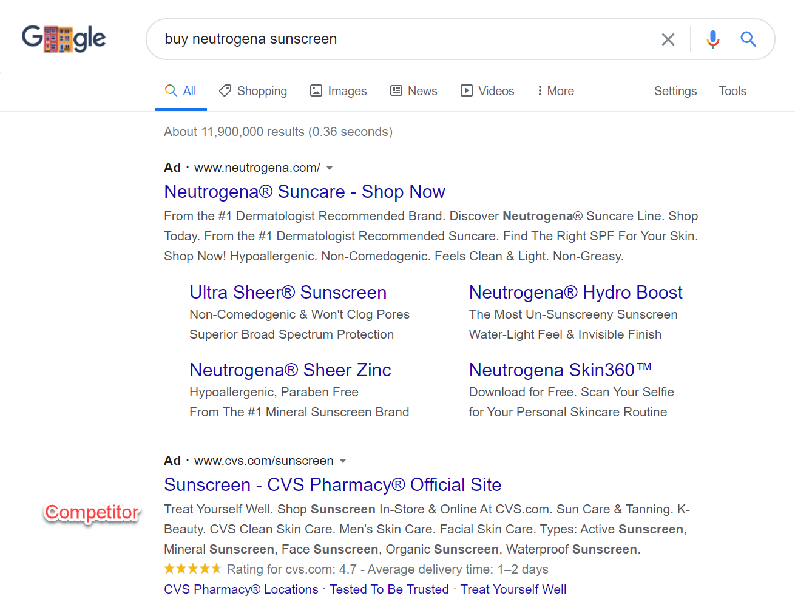
Task: Run search with magnifying glass icon
Action: [x=748, y=39]
